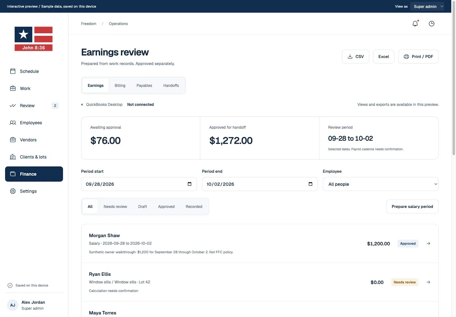This screenshot has width=456, height=317.
Task: Select Finance in the sidebar
Action: 34,174
